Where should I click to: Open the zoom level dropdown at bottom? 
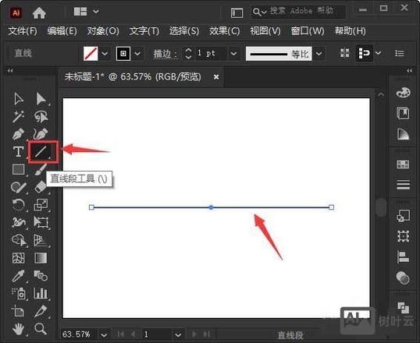(104, 334)
